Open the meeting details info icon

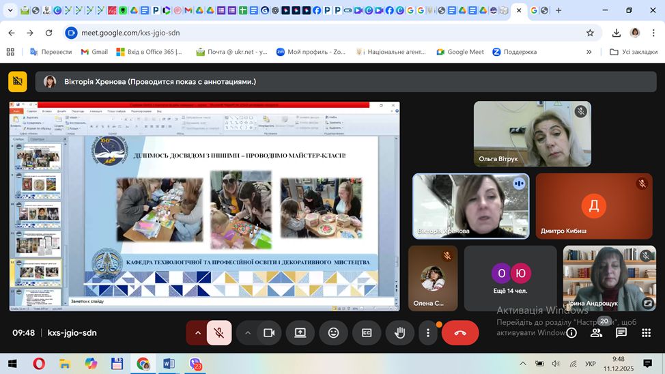pyautogui.click(x=571, y=333)
